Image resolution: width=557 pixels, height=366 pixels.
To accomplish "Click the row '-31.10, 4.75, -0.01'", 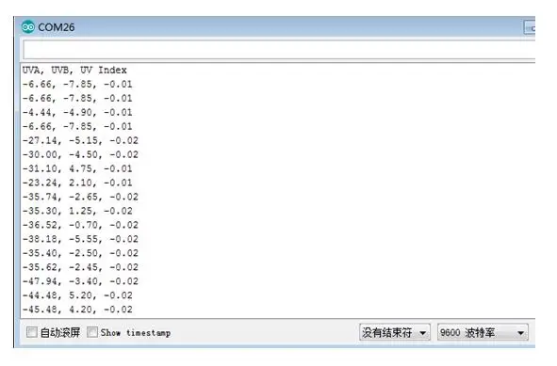I will [77, 168].
